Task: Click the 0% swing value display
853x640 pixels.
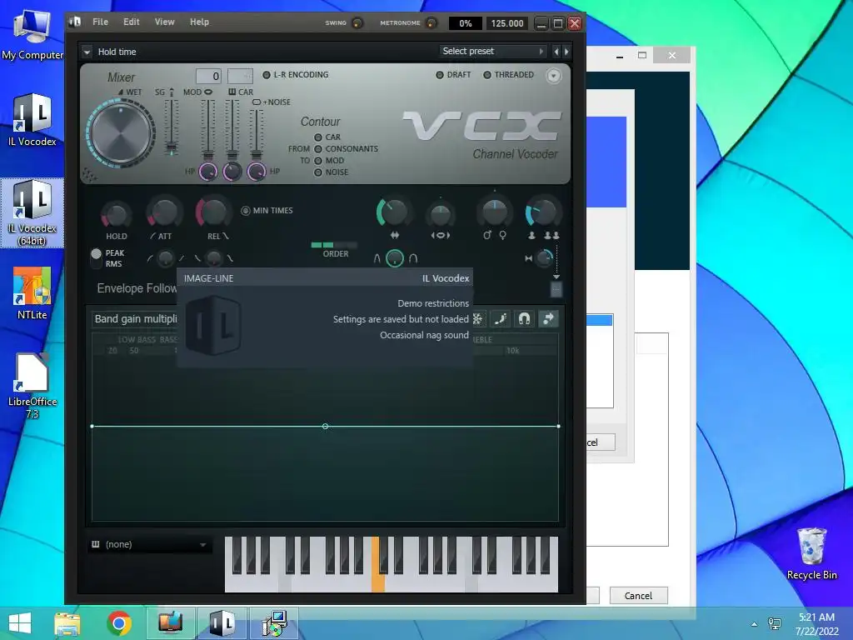Action: (x=465, y=23)
